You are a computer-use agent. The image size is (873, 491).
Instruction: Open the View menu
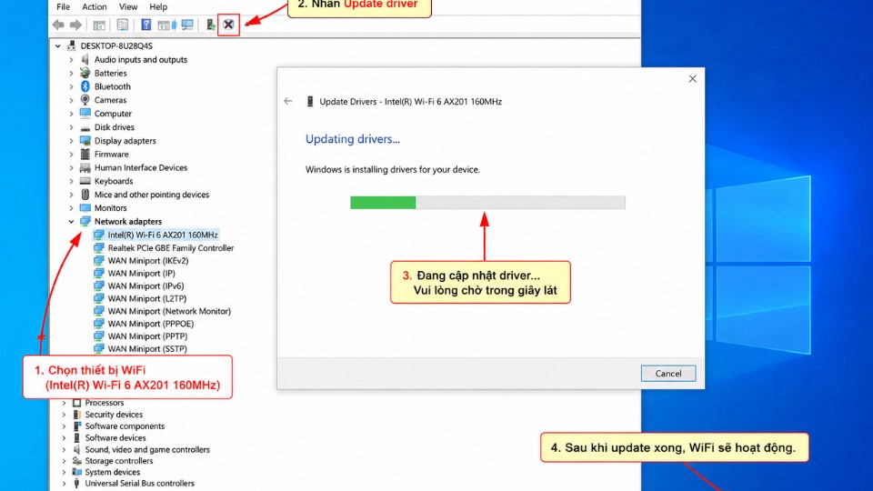pyautogui.click(x=128, y=6)
